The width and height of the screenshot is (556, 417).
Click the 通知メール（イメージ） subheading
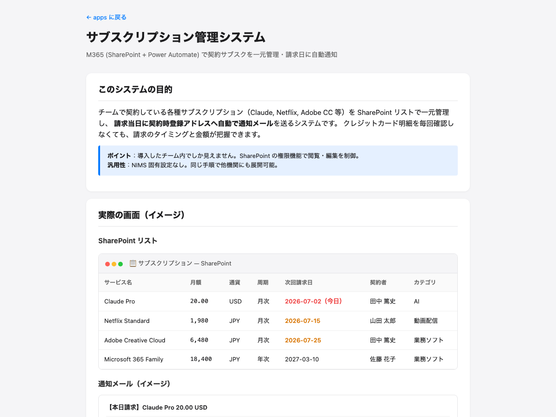(134, 384)
